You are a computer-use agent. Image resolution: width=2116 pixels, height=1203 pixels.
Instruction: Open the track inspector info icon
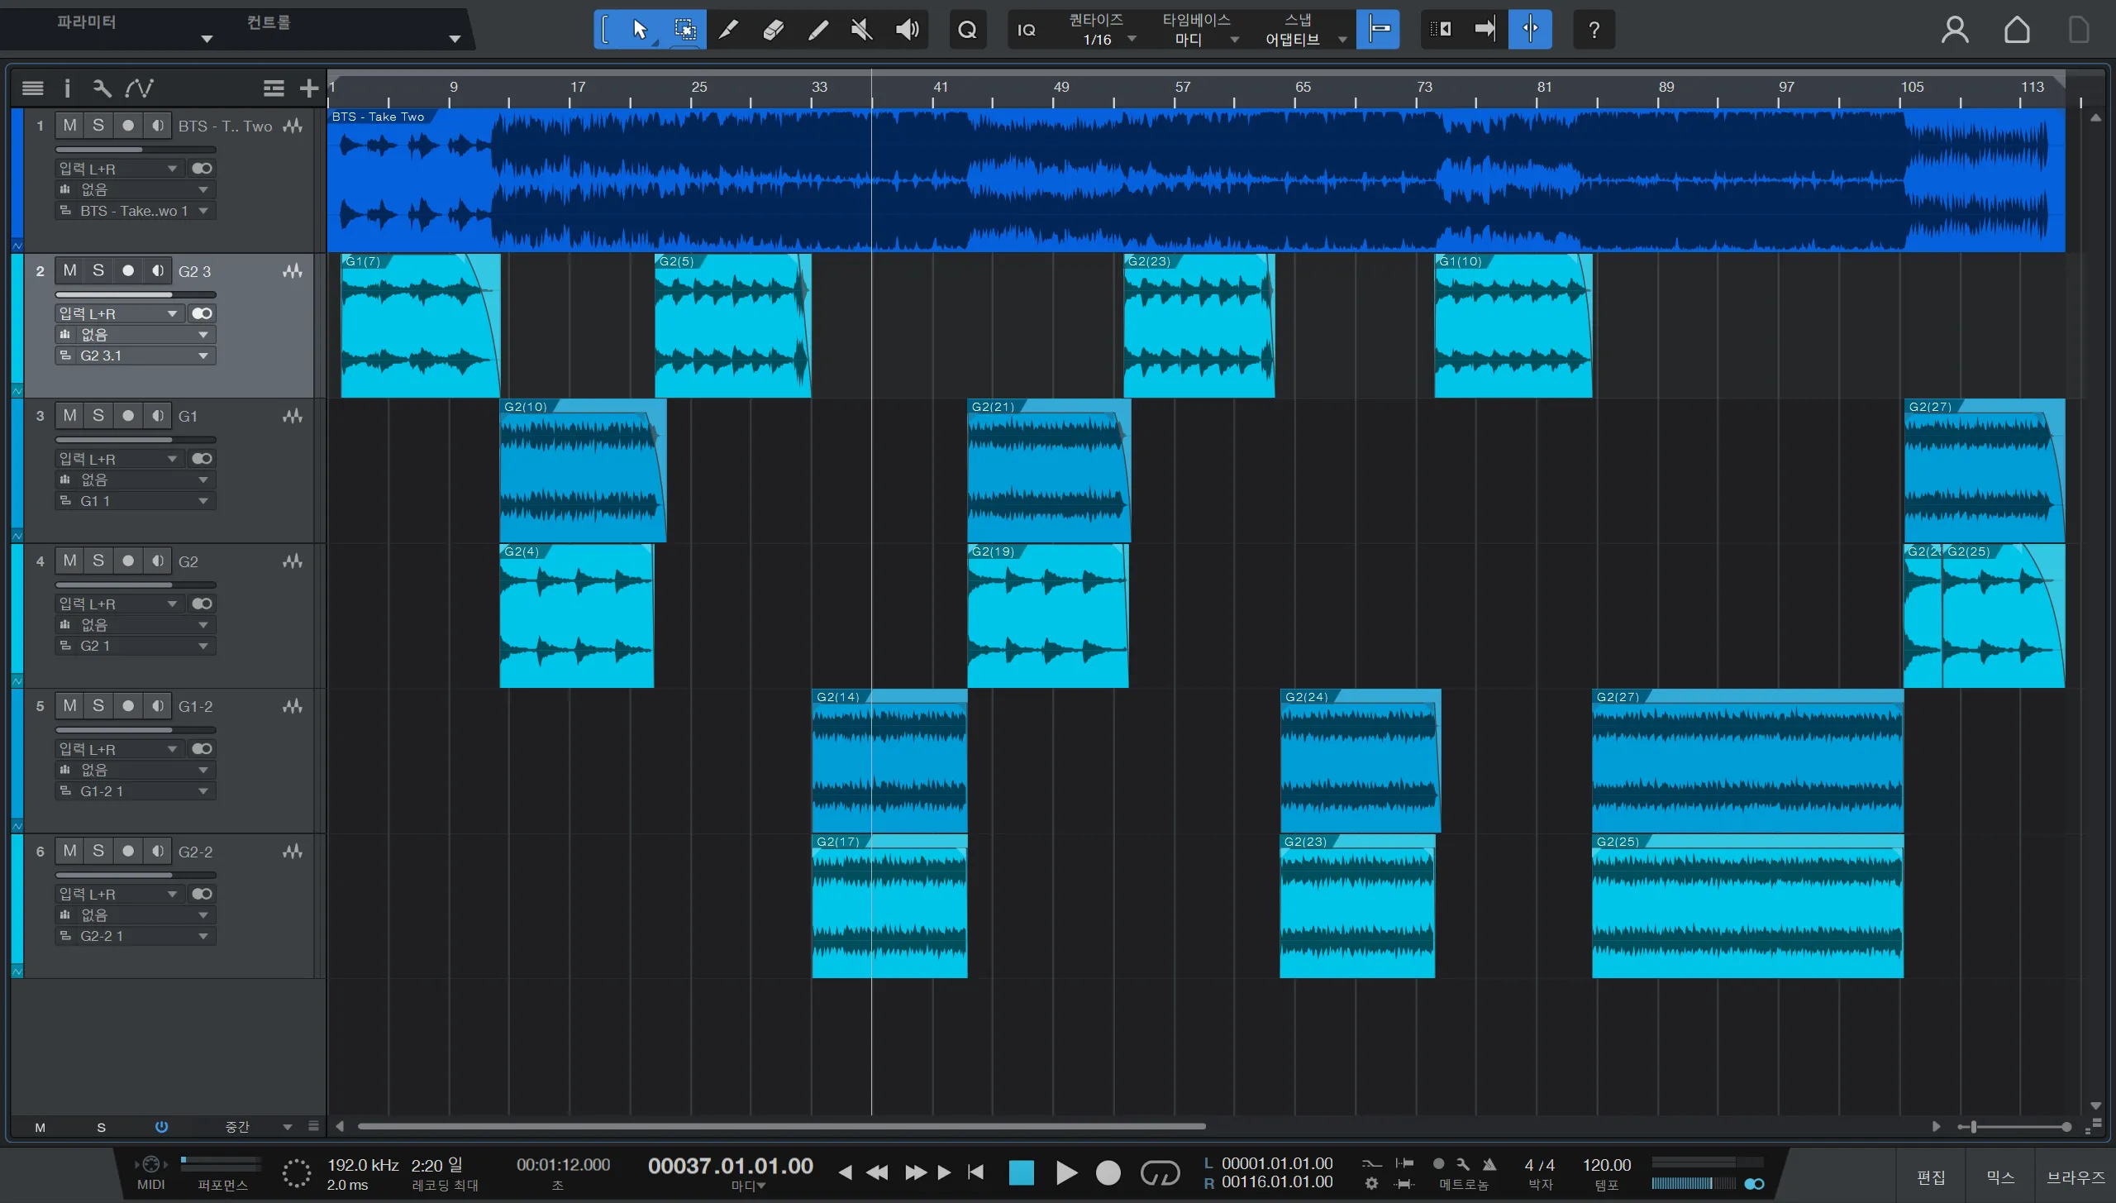point(67,88)
